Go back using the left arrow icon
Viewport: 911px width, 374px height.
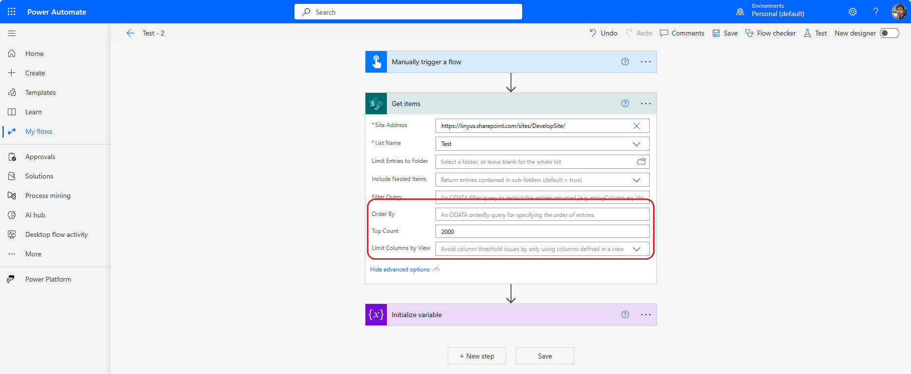pos(130,33)
